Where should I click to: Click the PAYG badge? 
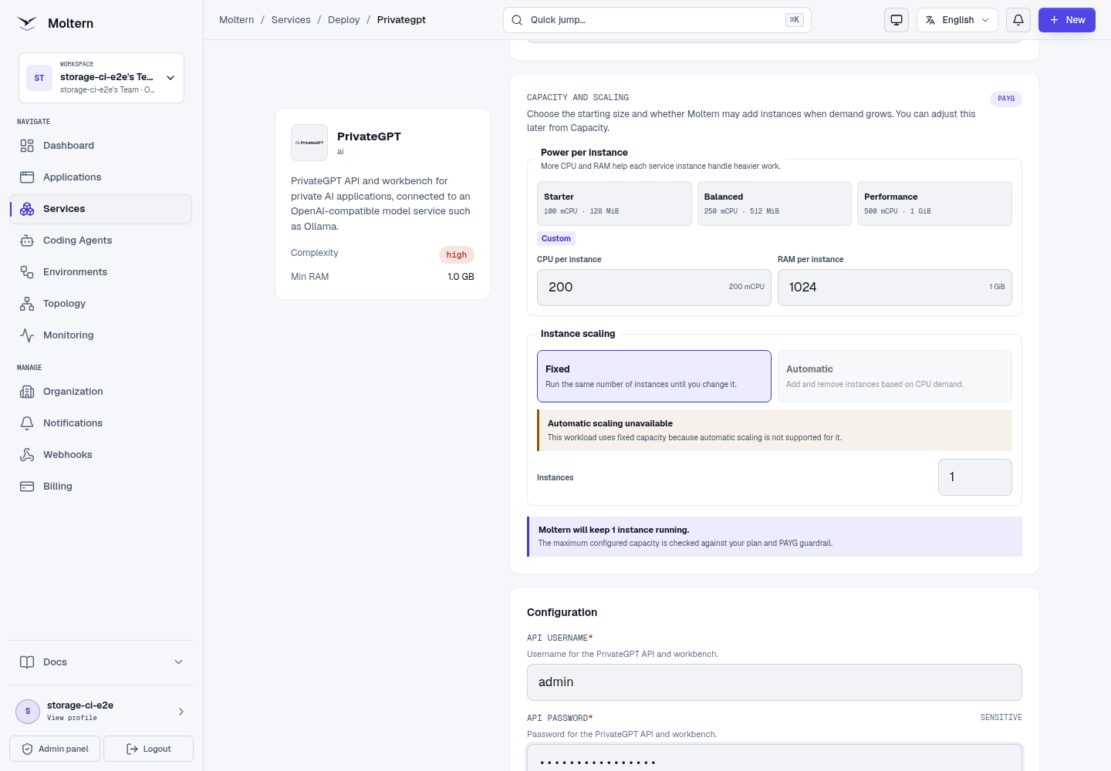[1006, 99]
